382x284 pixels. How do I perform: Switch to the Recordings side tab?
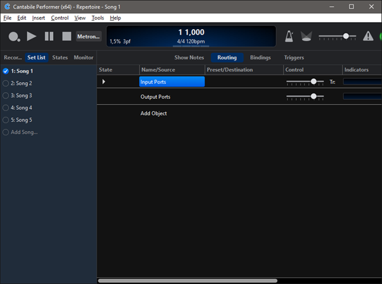[13, 57]
